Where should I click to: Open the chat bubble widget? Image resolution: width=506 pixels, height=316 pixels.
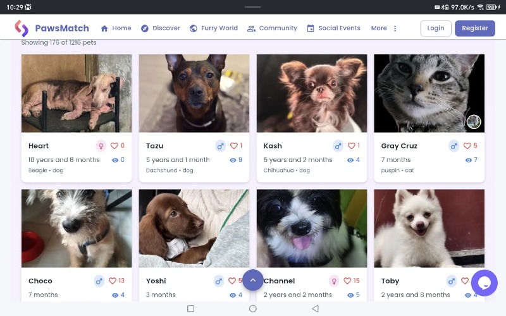484,283
